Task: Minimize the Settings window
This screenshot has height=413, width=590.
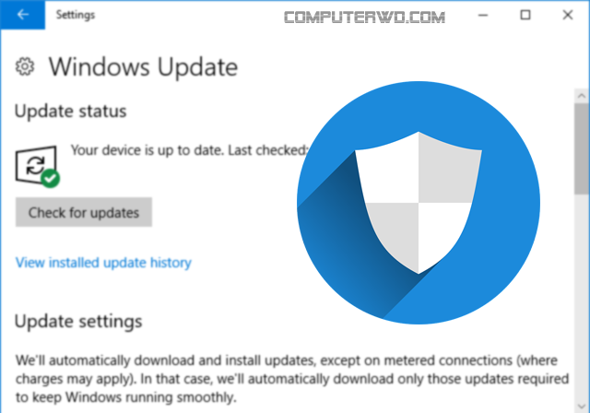Action: pyautogui.click(x=483, y=15)
